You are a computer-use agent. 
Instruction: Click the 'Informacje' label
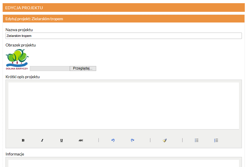pos(15,154)
